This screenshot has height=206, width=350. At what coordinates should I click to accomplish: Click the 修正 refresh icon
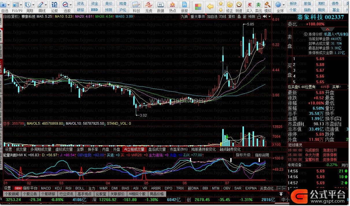pos(230,5)
